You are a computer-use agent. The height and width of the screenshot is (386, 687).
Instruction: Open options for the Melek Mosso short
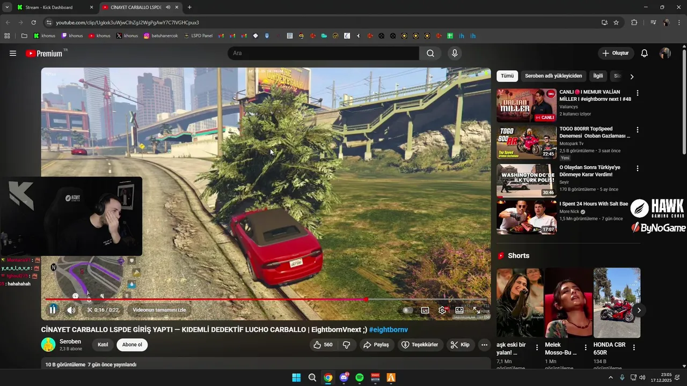586,347
